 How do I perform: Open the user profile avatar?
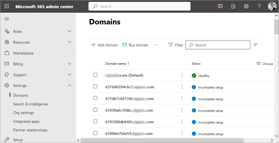tap(272, 6)
